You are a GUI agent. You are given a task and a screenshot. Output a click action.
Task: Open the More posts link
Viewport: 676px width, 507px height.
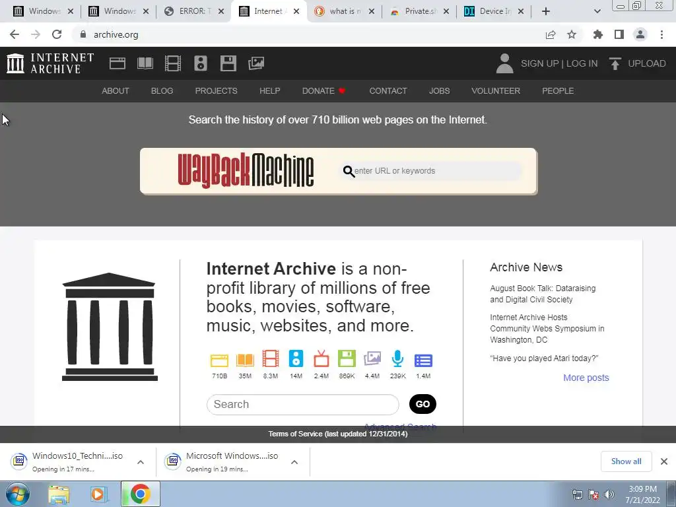[586, 378]
